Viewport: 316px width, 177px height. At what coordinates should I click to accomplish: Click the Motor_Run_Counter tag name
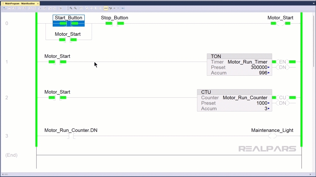(245, 98)
